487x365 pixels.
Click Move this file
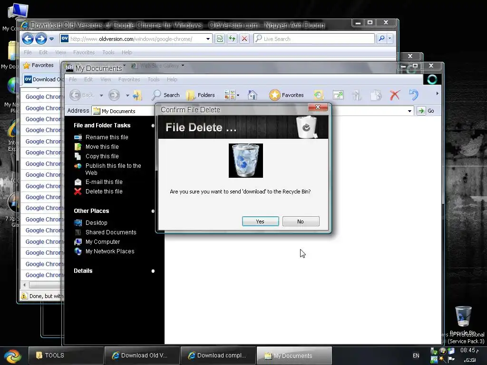point(102,146)
